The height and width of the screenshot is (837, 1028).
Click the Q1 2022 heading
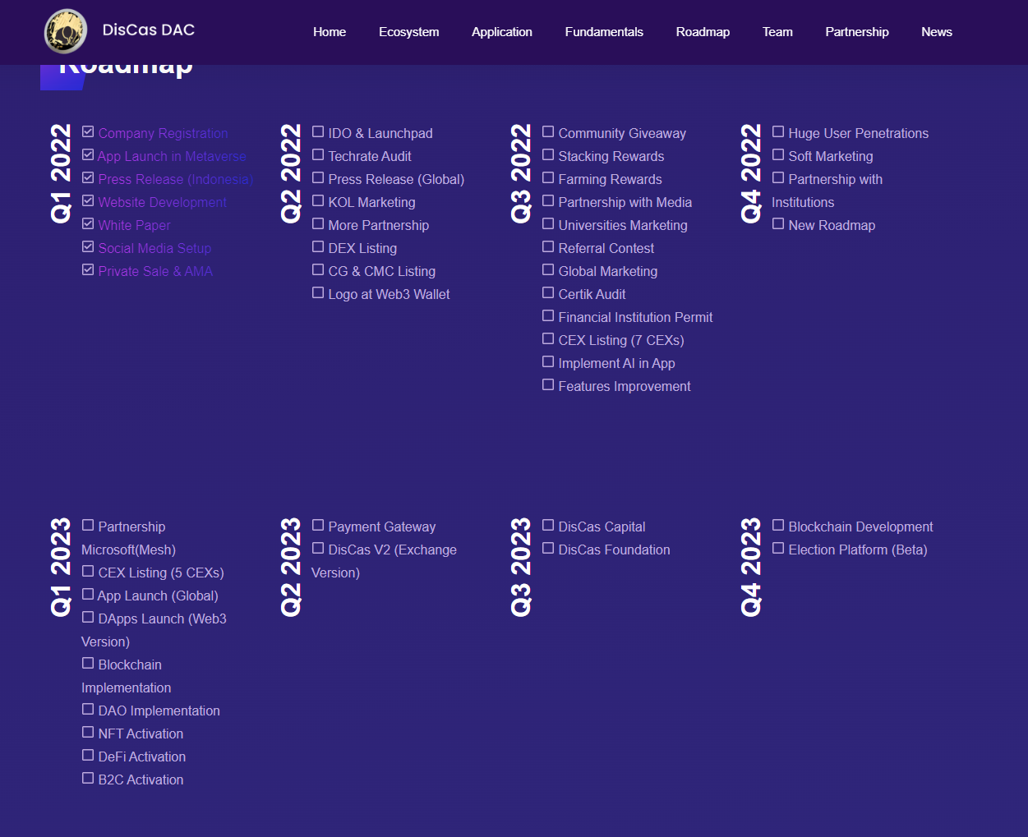point(61,173)
